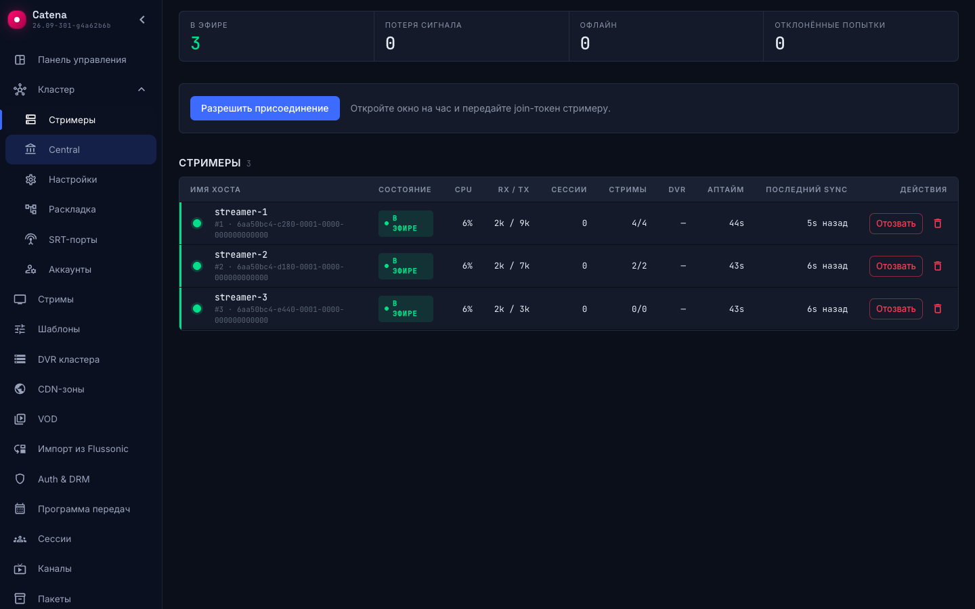Click the Аккаунты accounts icon
The height and width of the screenshot is (609, 975).
(31, 269)
